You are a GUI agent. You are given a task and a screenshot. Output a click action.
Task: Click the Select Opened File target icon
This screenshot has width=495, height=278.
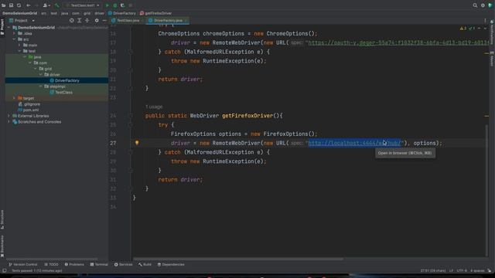[72, 21]
